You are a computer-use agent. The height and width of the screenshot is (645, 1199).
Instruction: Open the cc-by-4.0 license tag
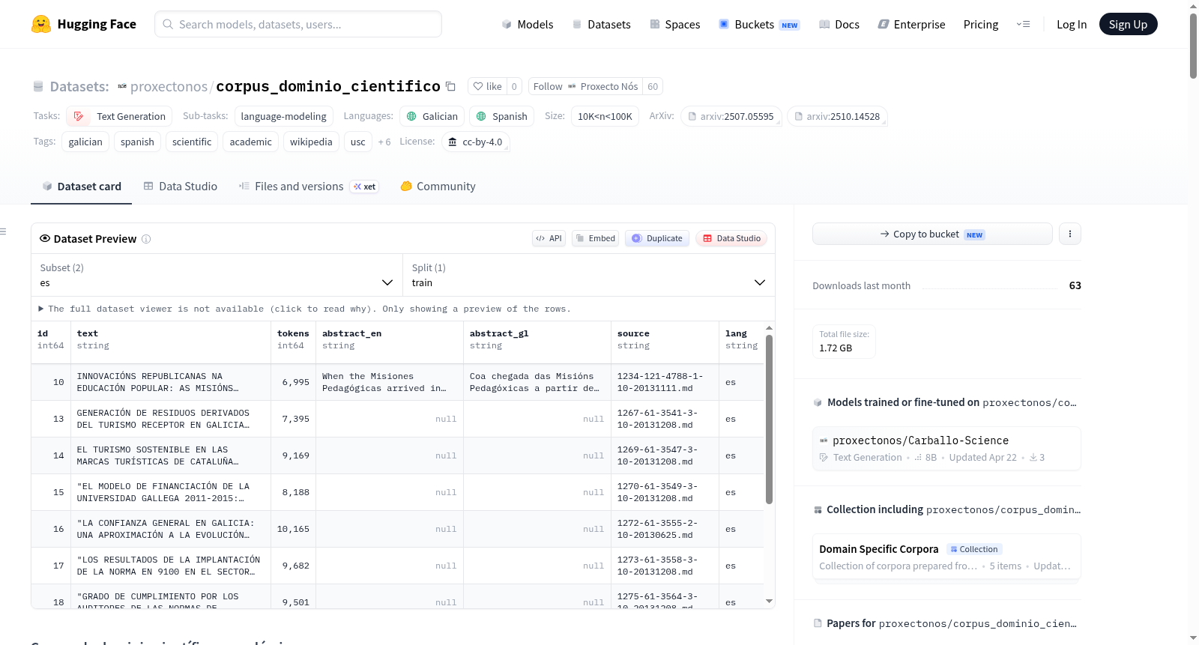tap(475, 142)
